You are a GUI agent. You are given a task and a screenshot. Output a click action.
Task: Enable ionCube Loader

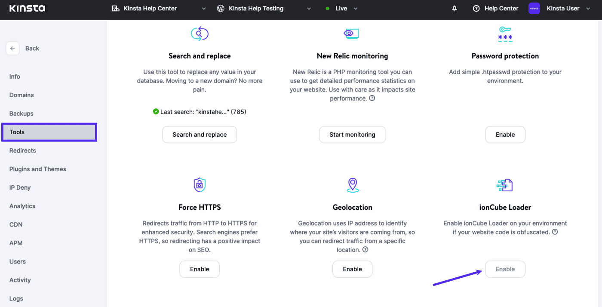point(505,269)
